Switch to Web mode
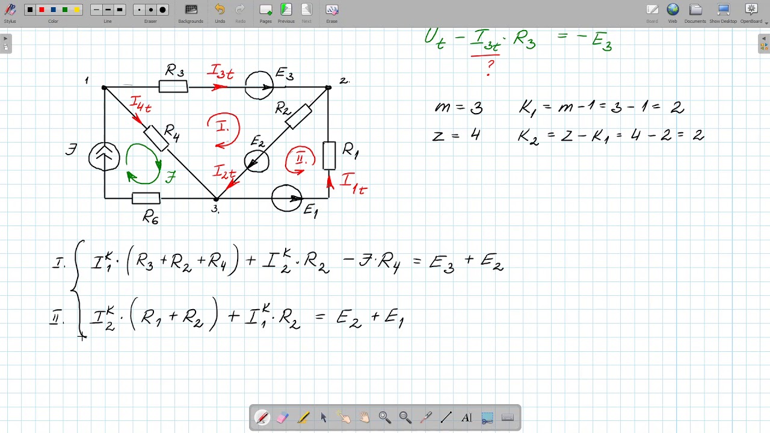The width and height of the screenshot is (770, 433). tap(673, 10)
